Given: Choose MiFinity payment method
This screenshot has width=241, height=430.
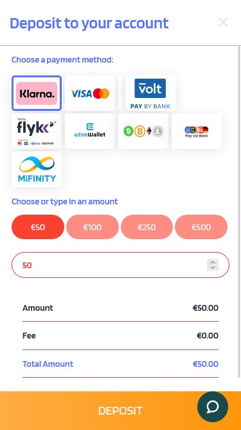Looking at the screenshot, I should (37, 169).
